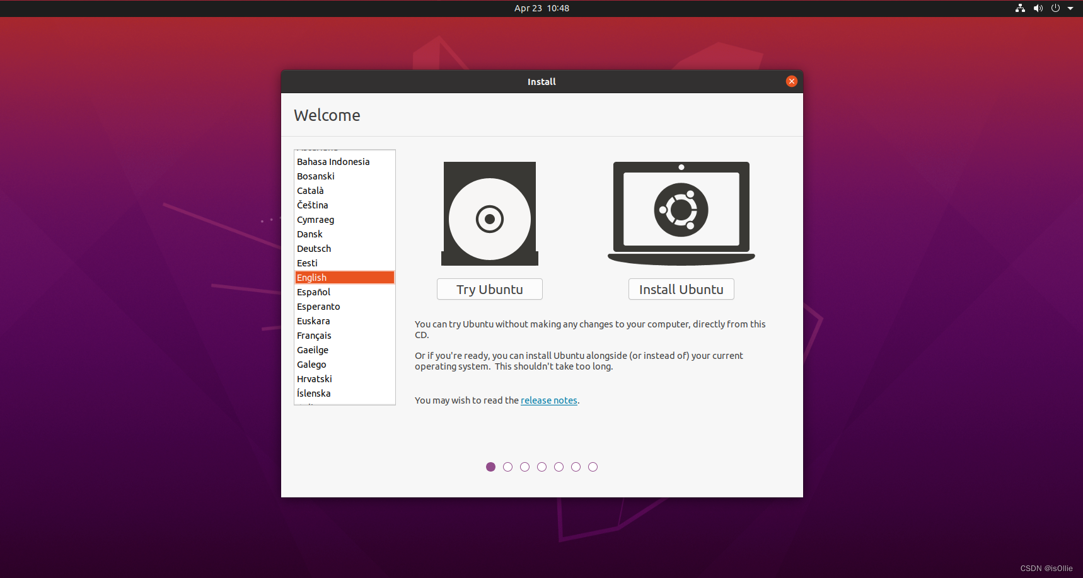Select the highlighted English language row
Screen dimensions: 1083x578
345,278
